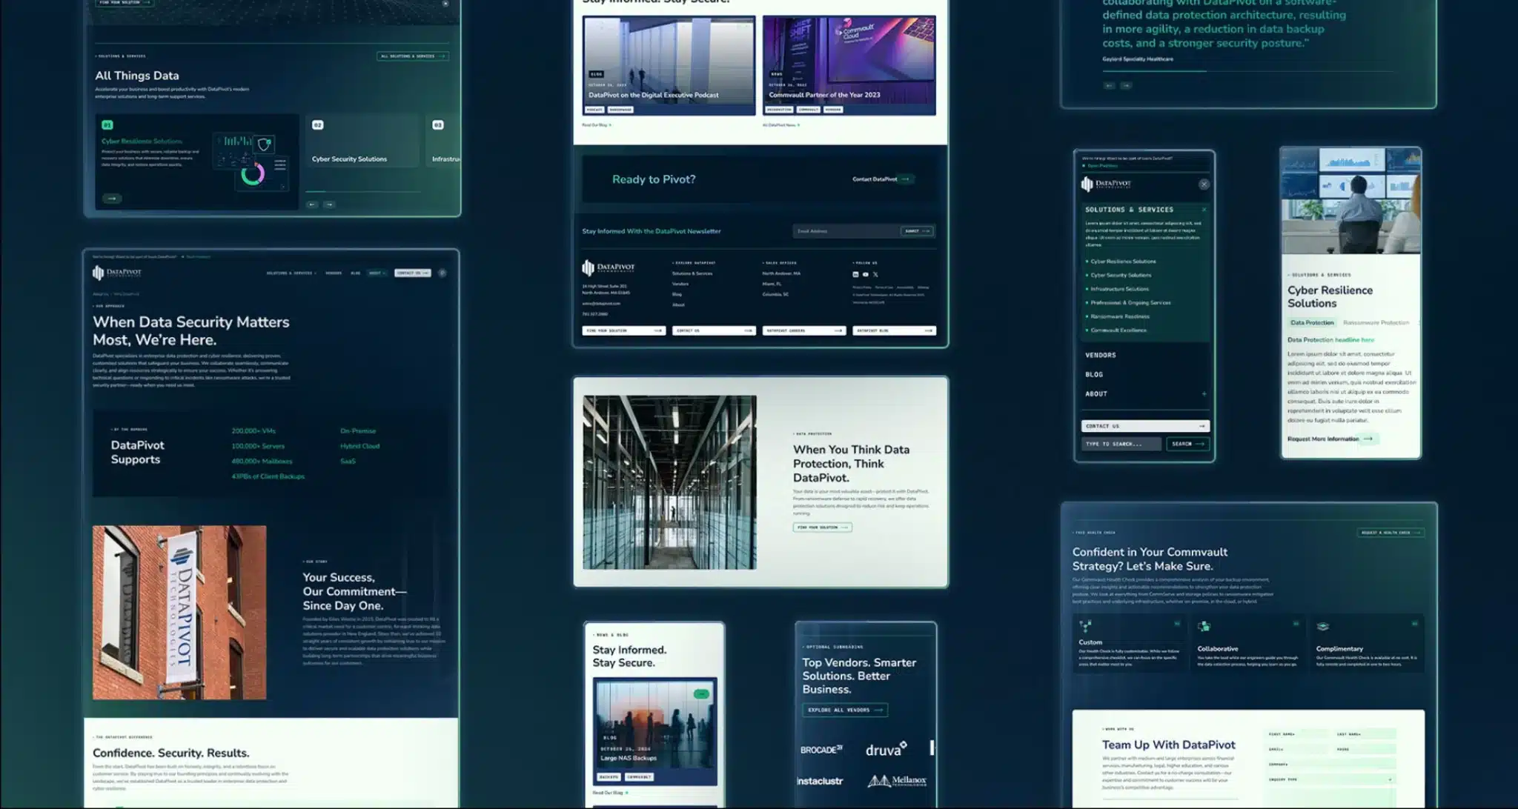Click the Collaborative health check card

1248,644
